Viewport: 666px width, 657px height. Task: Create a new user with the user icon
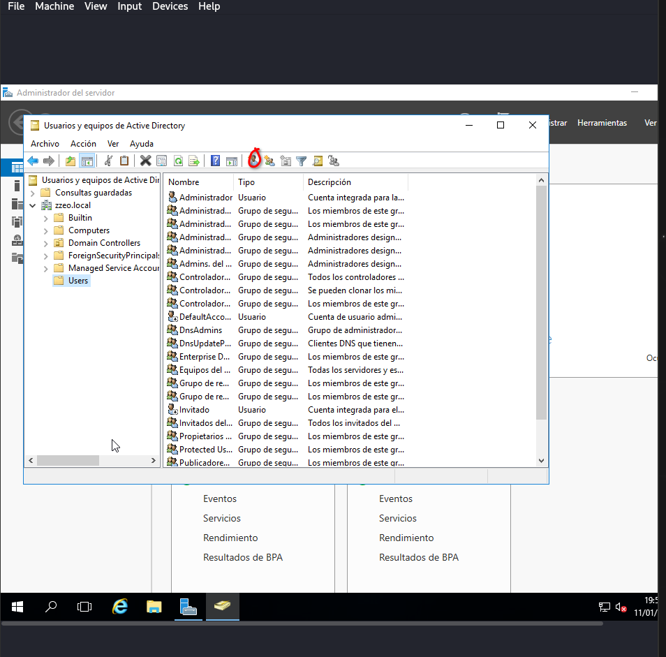click(253, 160)
